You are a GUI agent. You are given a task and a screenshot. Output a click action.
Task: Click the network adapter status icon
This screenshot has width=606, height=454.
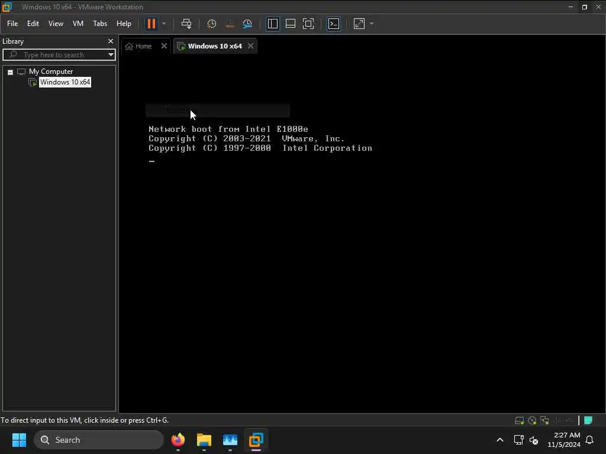click(544, 420)
